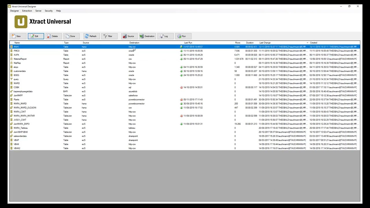Click the report icon beside MatRep
The image size is (370, 208).
(12, 63)
